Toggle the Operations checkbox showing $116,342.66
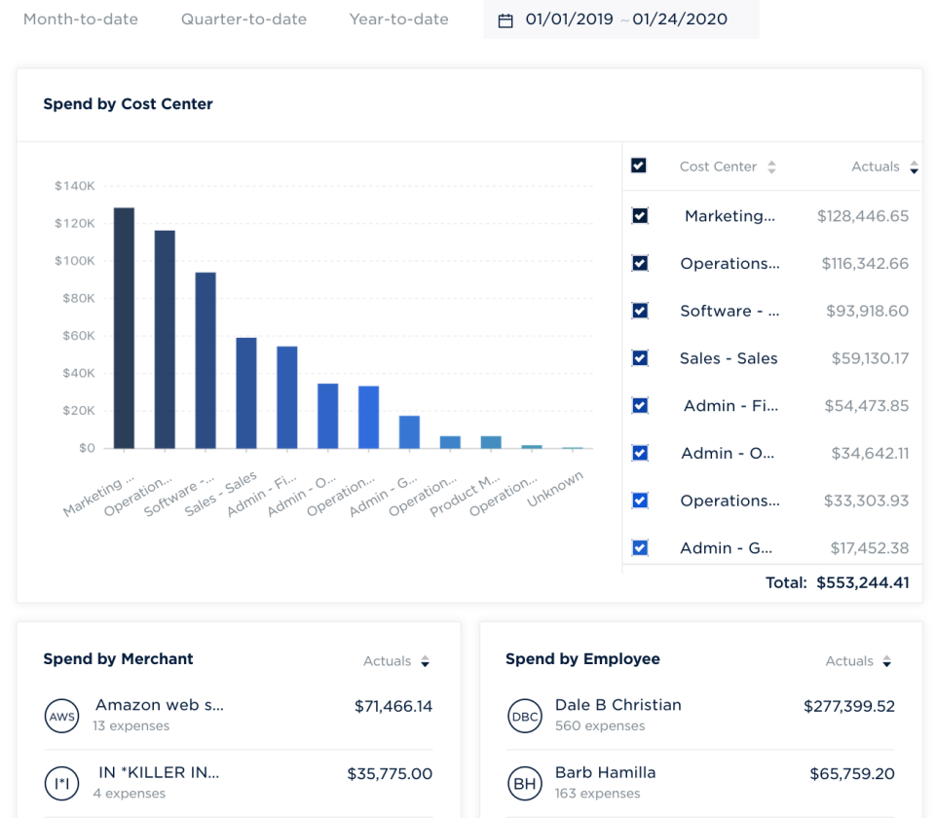Image resolution: width=935 pixels, height=818 pixels. (639, 263)
